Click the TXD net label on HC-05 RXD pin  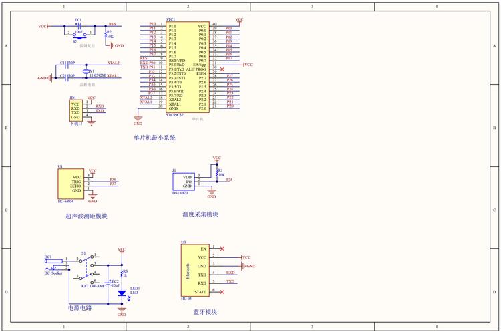[230, 281]
